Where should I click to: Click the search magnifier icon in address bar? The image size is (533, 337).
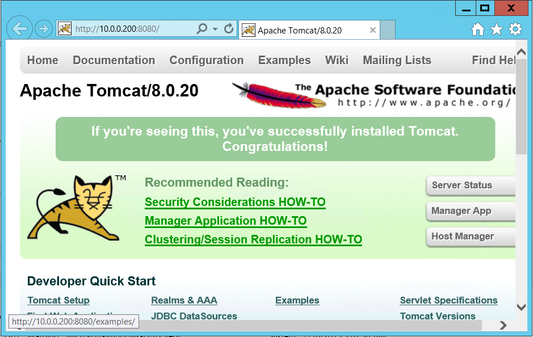pyautogui.click(x=202, y=28)
